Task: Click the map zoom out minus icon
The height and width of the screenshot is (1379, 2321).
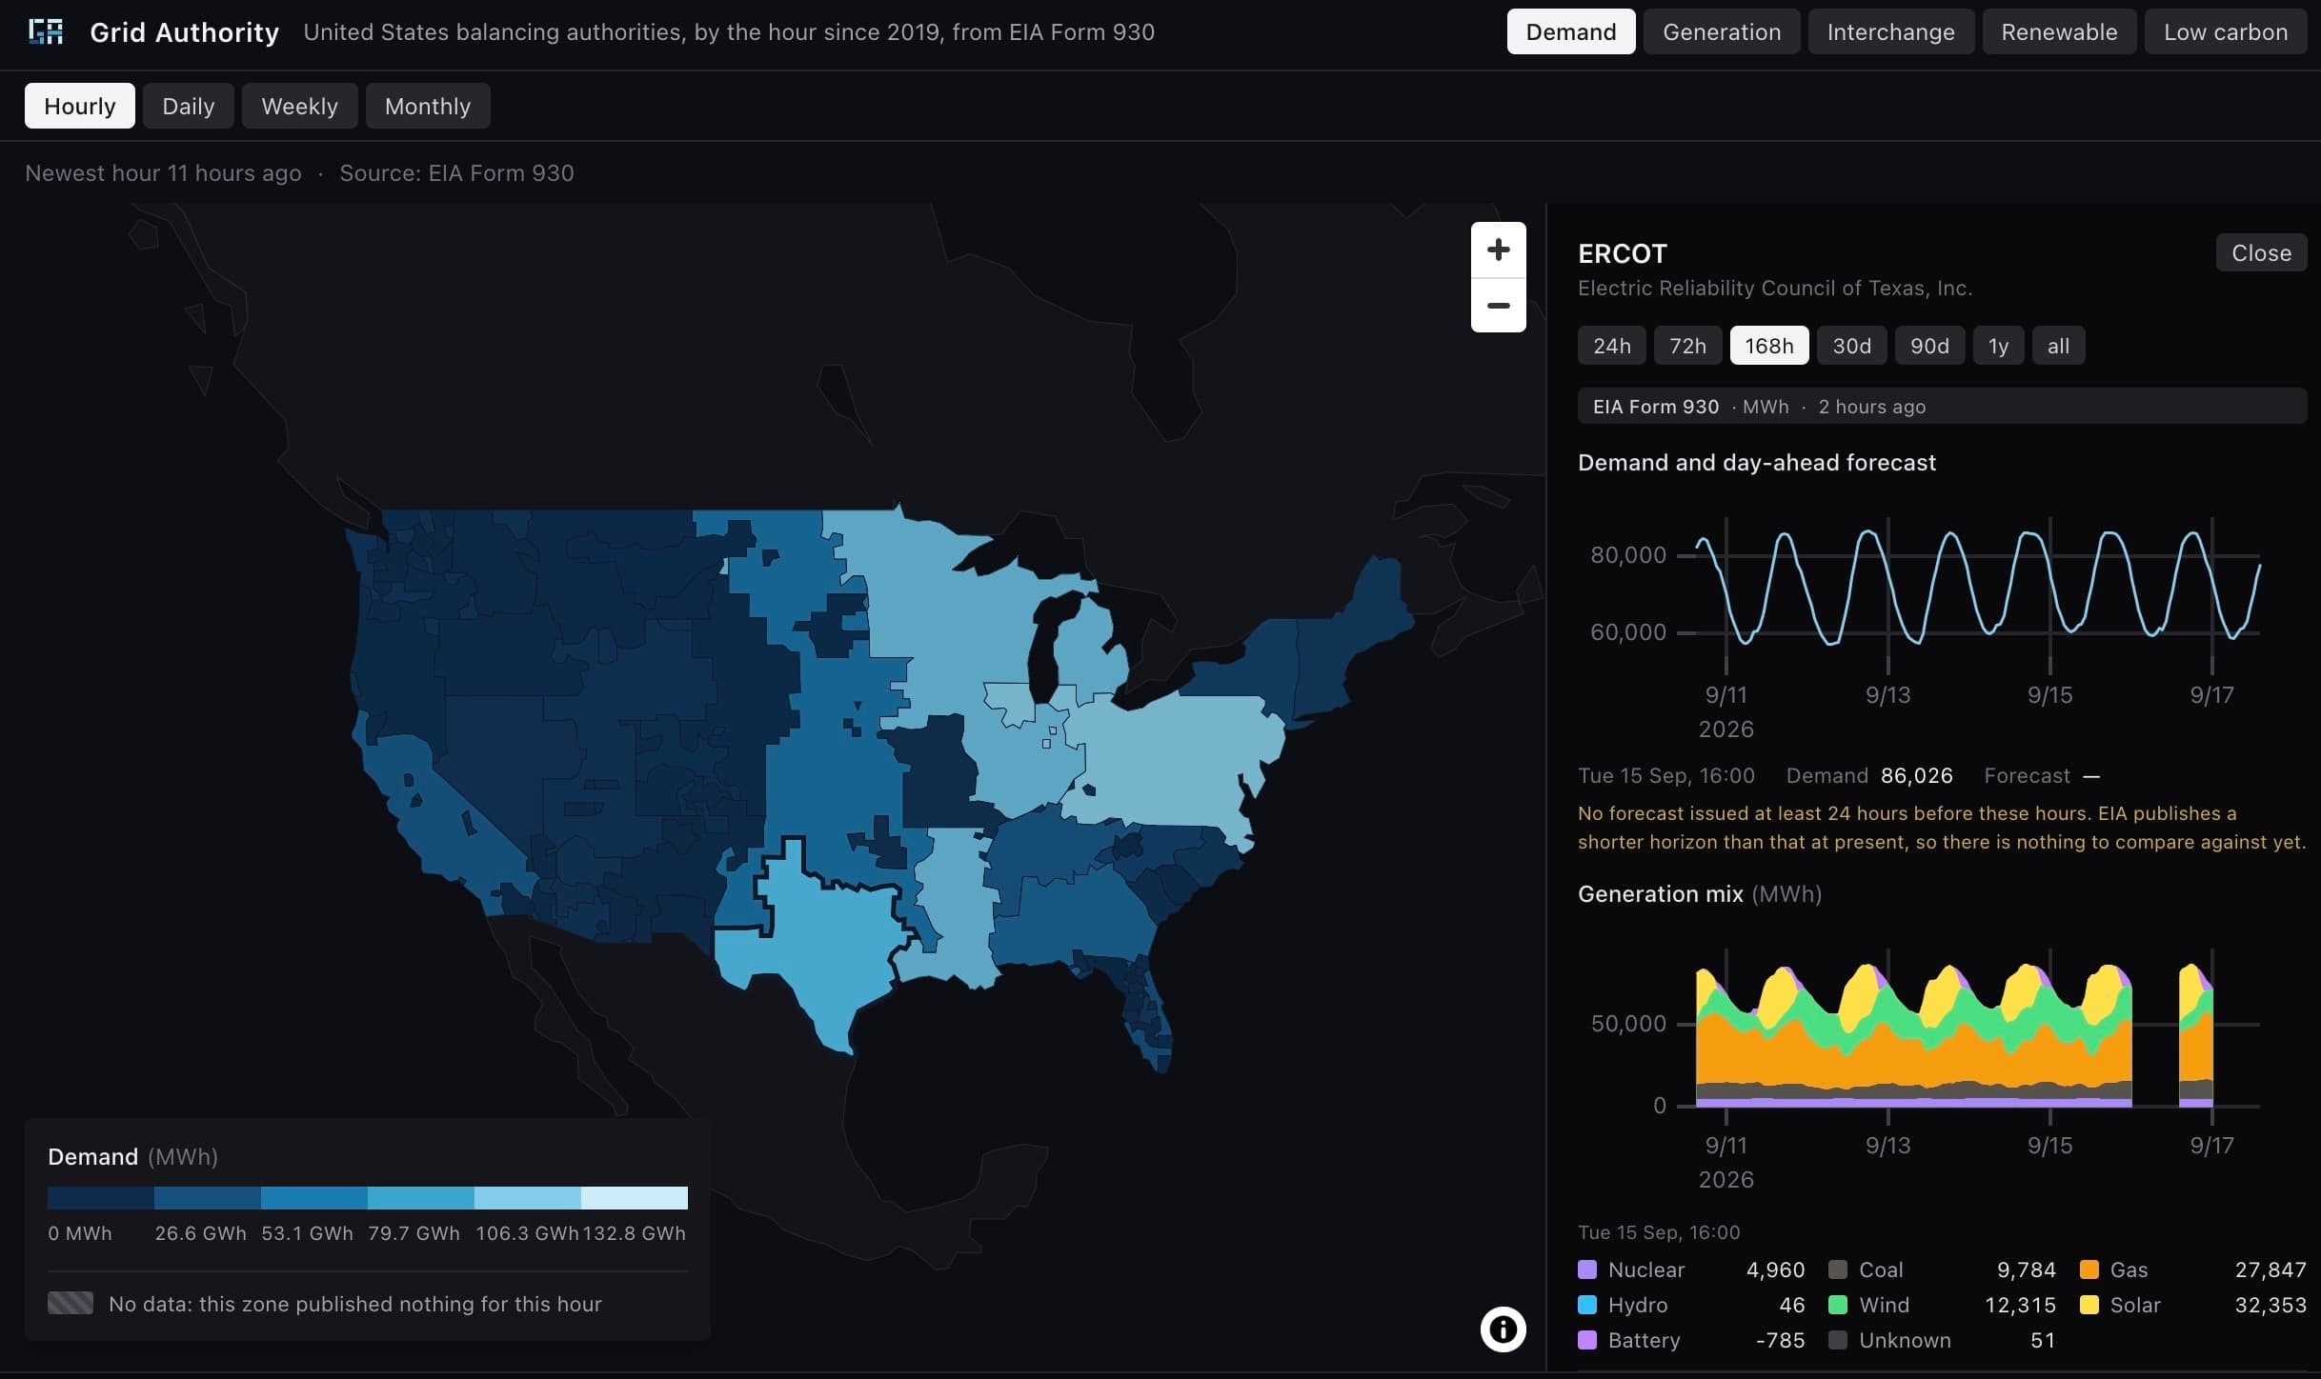Action: pyautogui.click(x=1498, y=306)
